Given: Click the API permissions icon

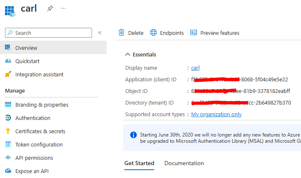Looking at the screenshot, I should click(8, 157).
